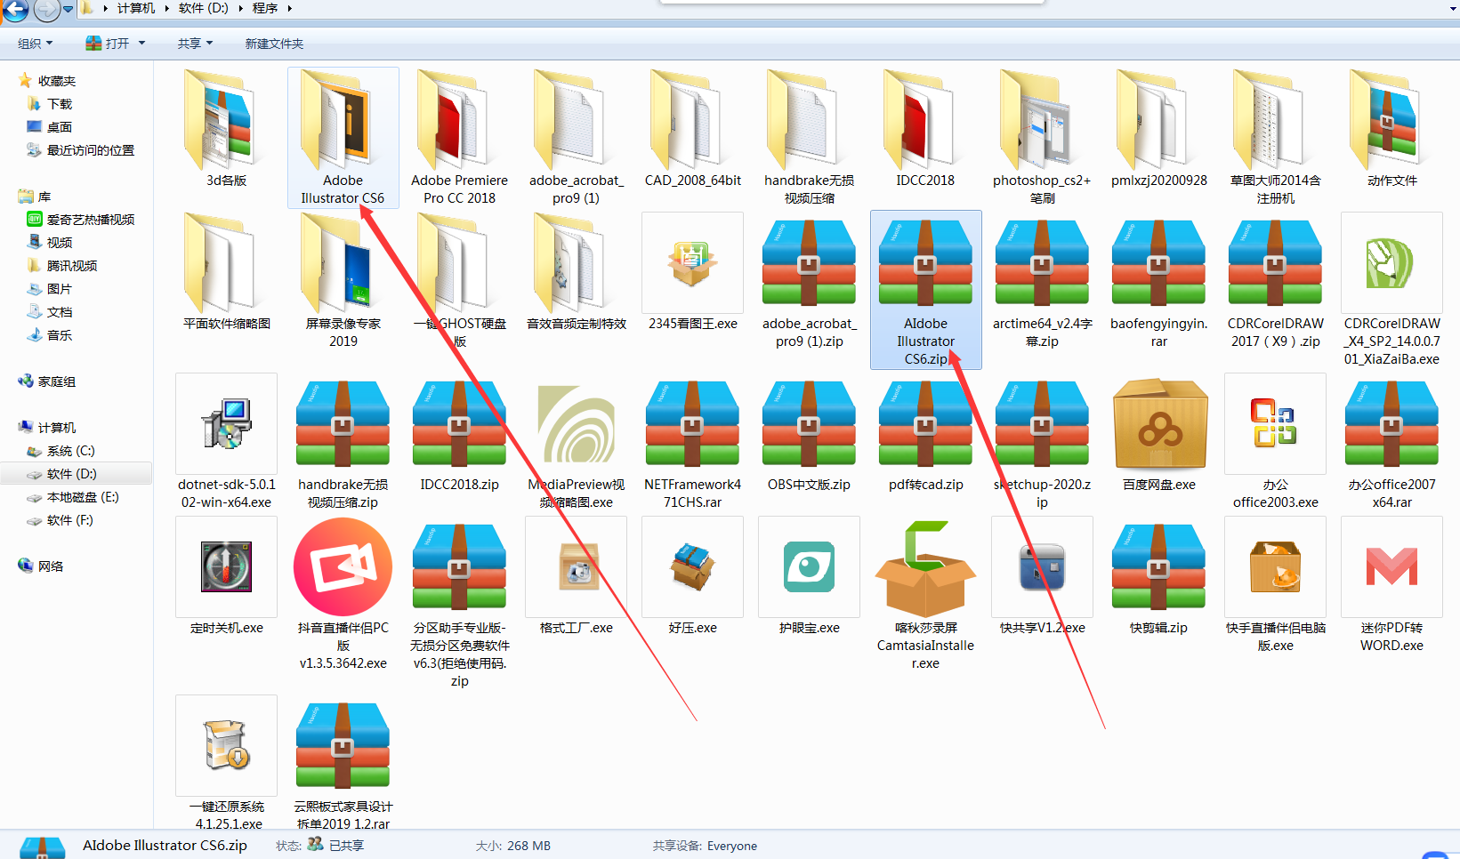The height and width of the screenshot is (859, 1460).
Task: Select 爱奇艺热播视频 library
Action: tap(90, 220)
